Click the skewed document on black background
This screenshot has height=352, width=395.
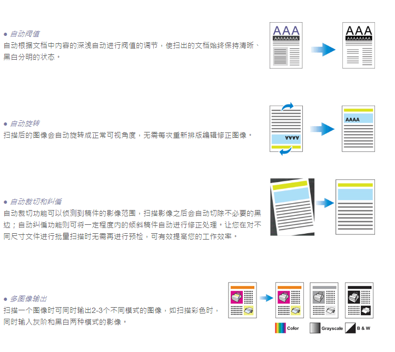point(292,207)
